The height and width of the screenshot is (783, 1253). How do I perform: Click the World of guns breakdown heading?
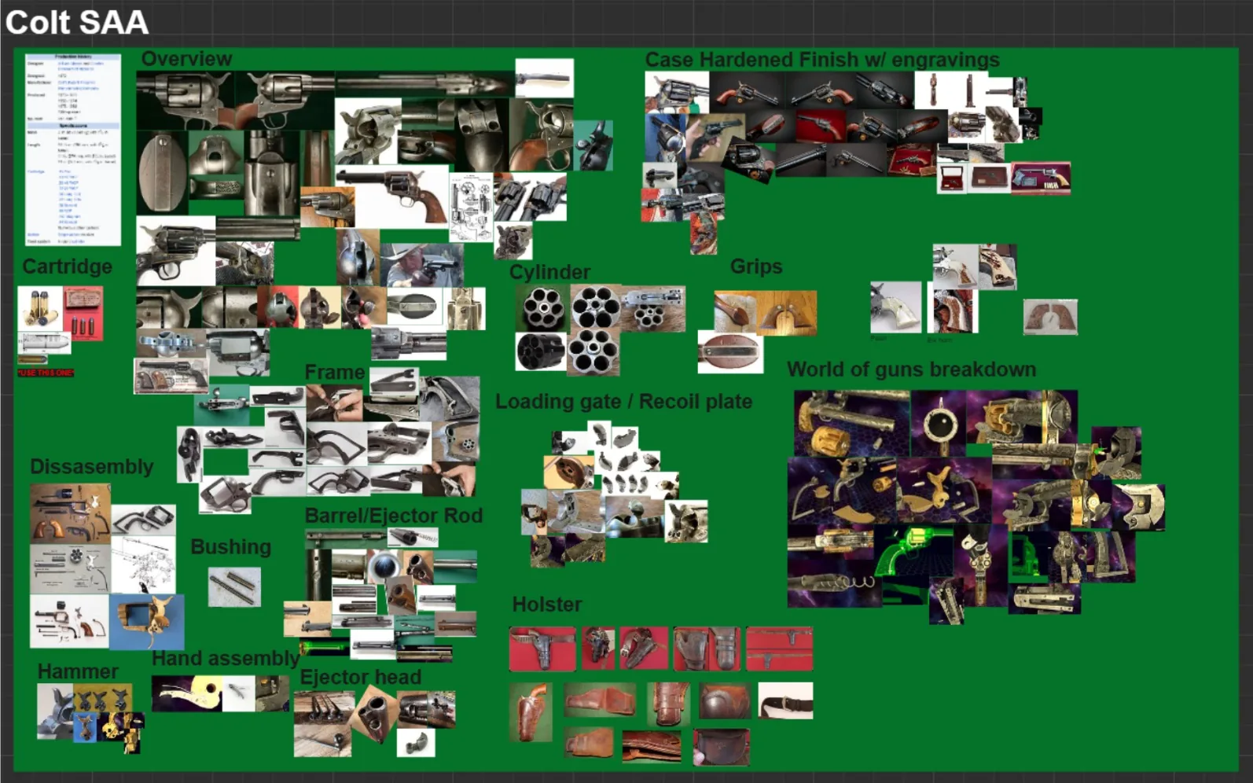[911, 369]
